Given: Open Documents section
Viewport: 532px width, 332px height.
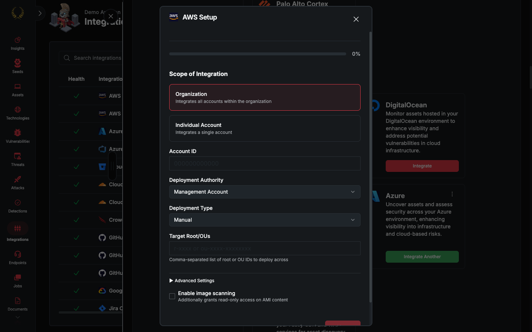Looking at the screenshot, I should tap(17, 304).
